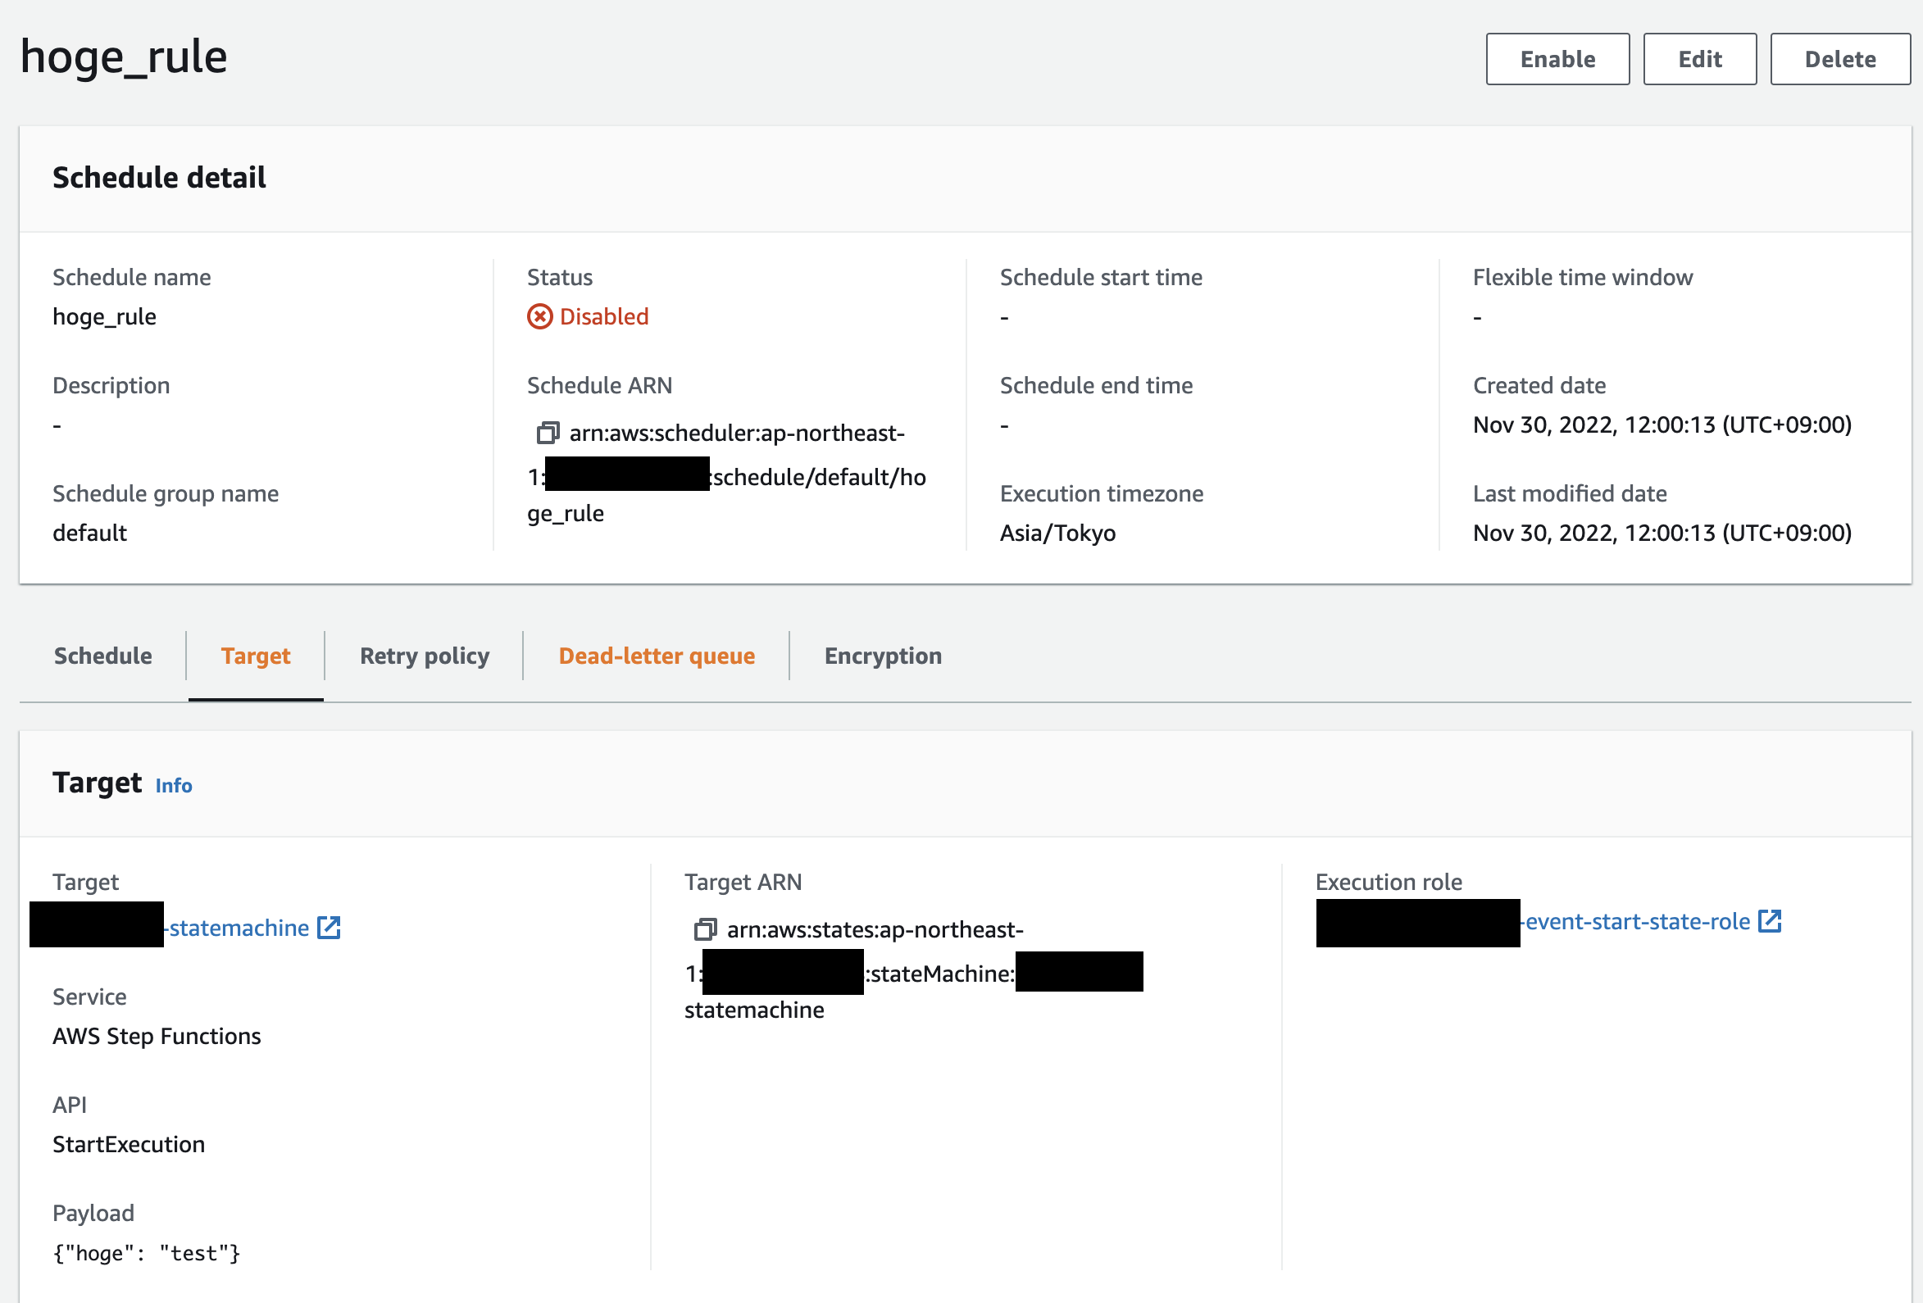
Task: Select the Payload JSON text
Action: 147,1252
